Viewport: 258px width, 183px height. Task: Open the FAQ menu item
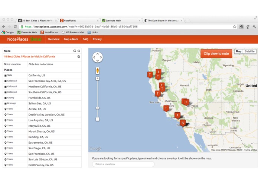(85, 39)
